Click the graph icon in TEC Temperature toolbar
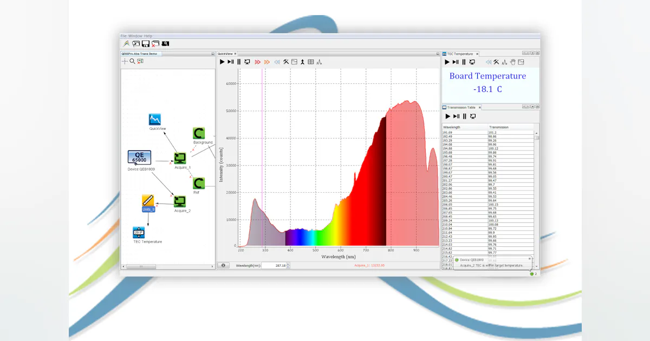 click(x=521, y=62)
